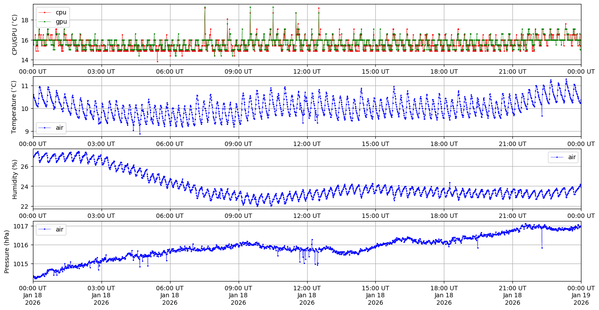Click the Humidity (%) y-axis label
599x310 pixels.
[15, 179]
